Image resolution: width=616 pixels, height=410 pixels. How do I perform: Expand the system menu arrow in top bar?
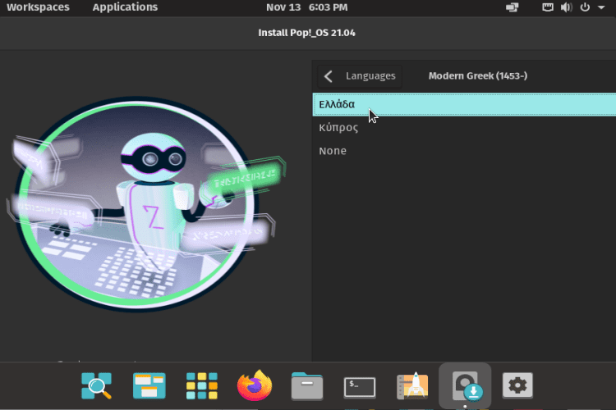(x=601, y=7)
